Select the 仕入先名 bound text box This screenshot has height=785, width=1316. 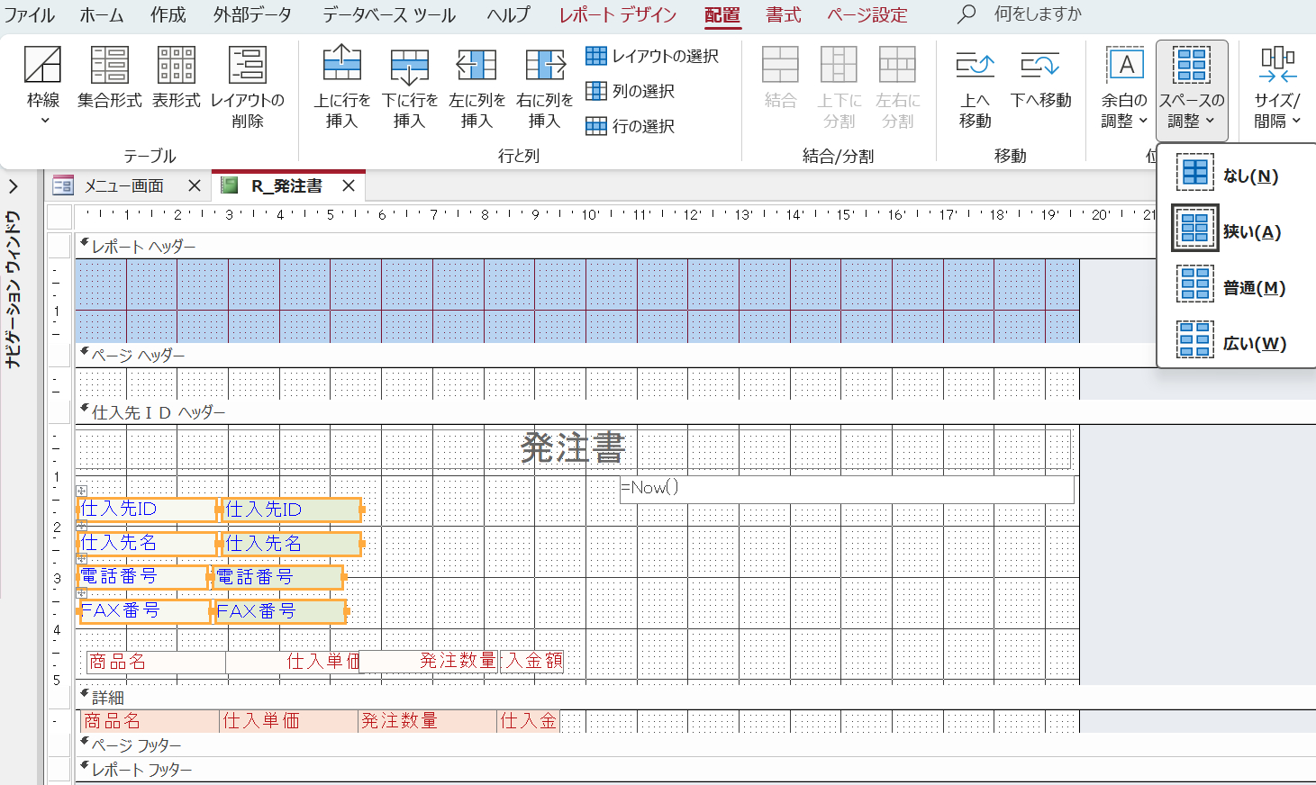[292, 544]
